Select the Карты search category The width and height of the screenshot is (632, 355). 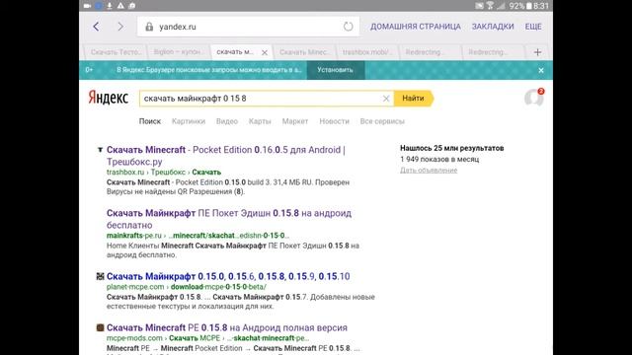point(260,121)
